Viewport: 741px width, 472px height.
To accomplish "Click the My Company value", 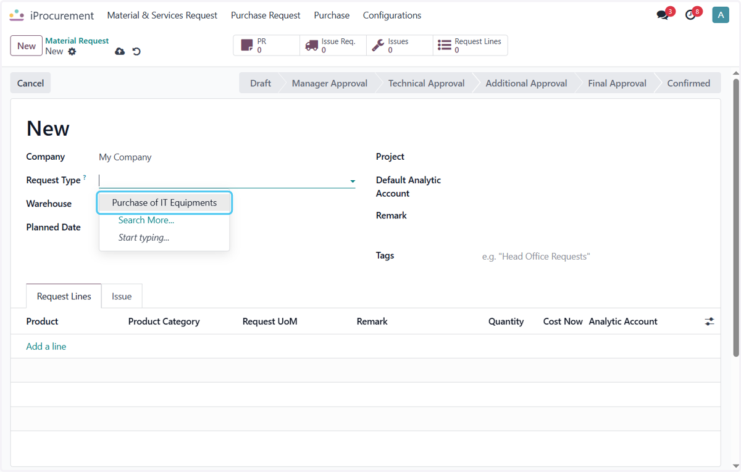I will 125,157.
